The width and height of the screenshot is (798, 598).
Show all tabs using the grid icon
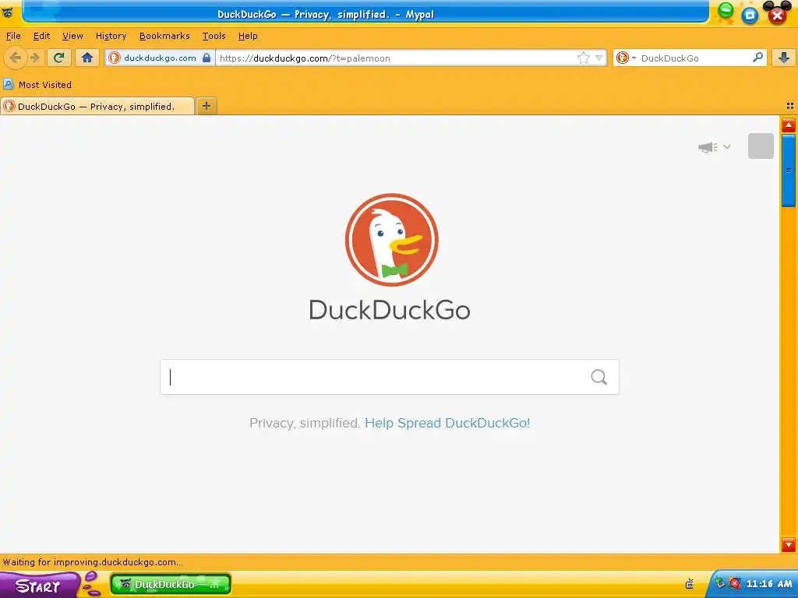tap(790, 106)
